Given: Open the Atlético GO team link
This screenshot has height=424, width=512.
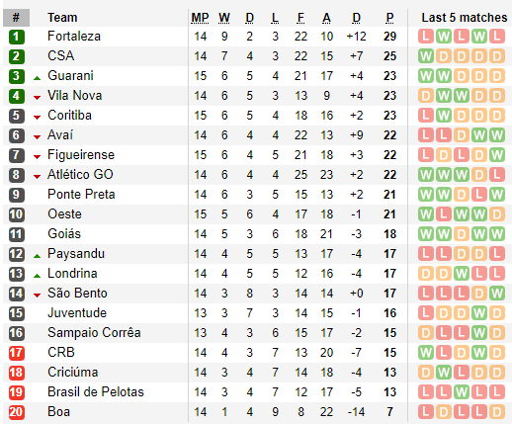Looking at the screenshot, I should tap(80, 175).
